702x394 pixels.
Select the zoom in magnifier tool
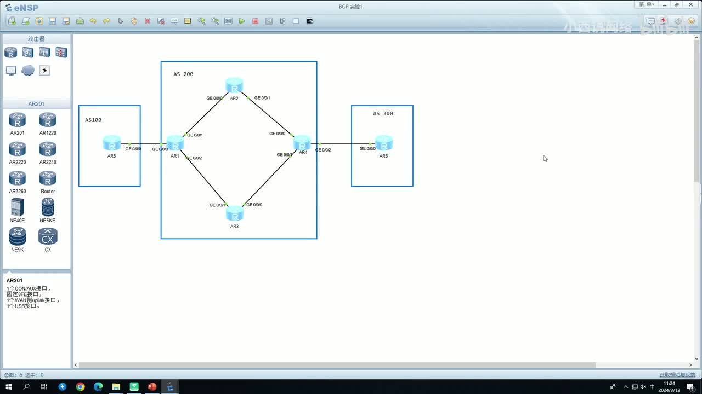tap(201, 21)
